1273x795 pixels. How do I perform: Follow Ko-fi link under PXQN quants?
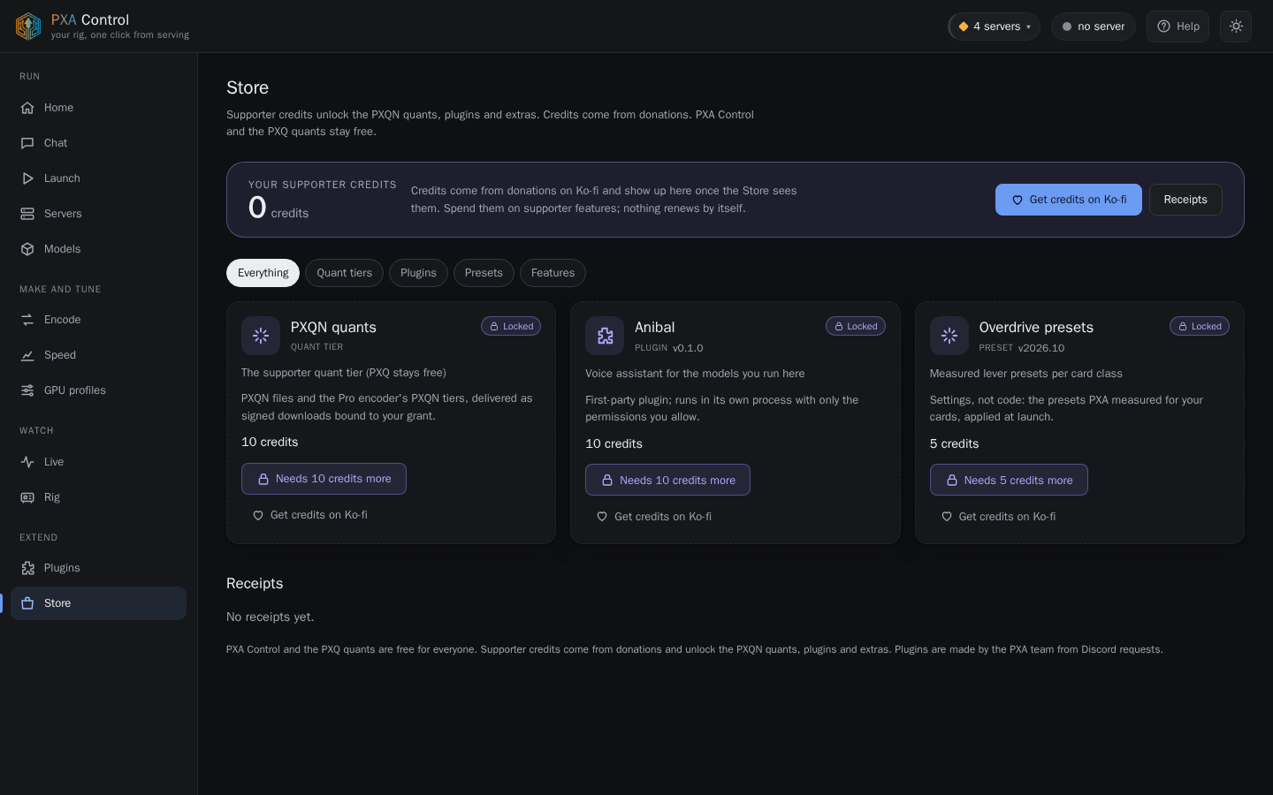(310, 515)
